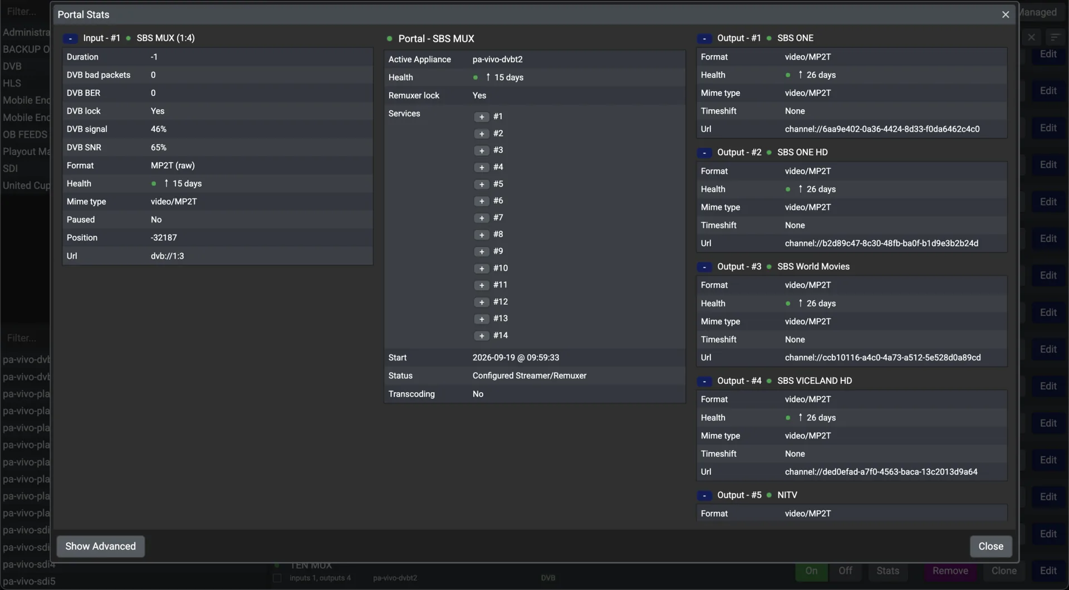
Task: Click the Start timestamp 2026-09-19 value
Action: (x=516, y=358)
